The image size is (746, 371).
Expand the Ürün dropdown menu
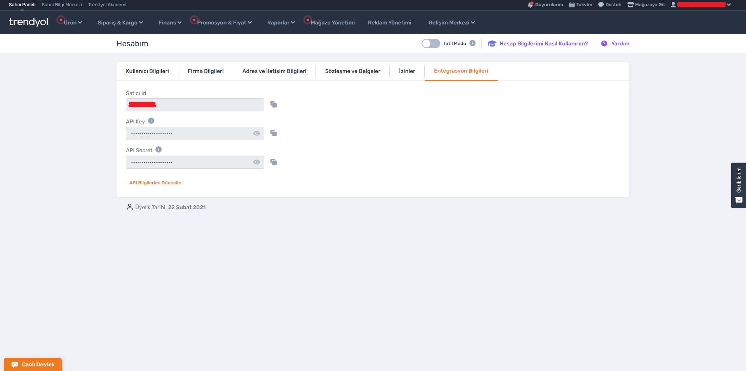[73, 23]
